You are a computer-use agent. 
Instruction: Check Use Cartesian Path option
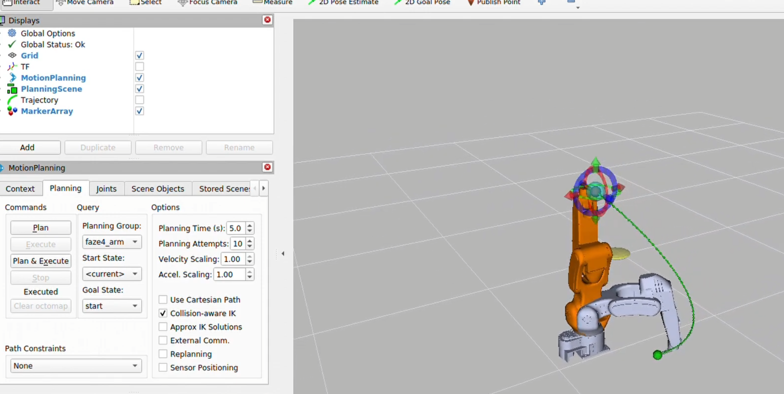(x=163, y=300)
